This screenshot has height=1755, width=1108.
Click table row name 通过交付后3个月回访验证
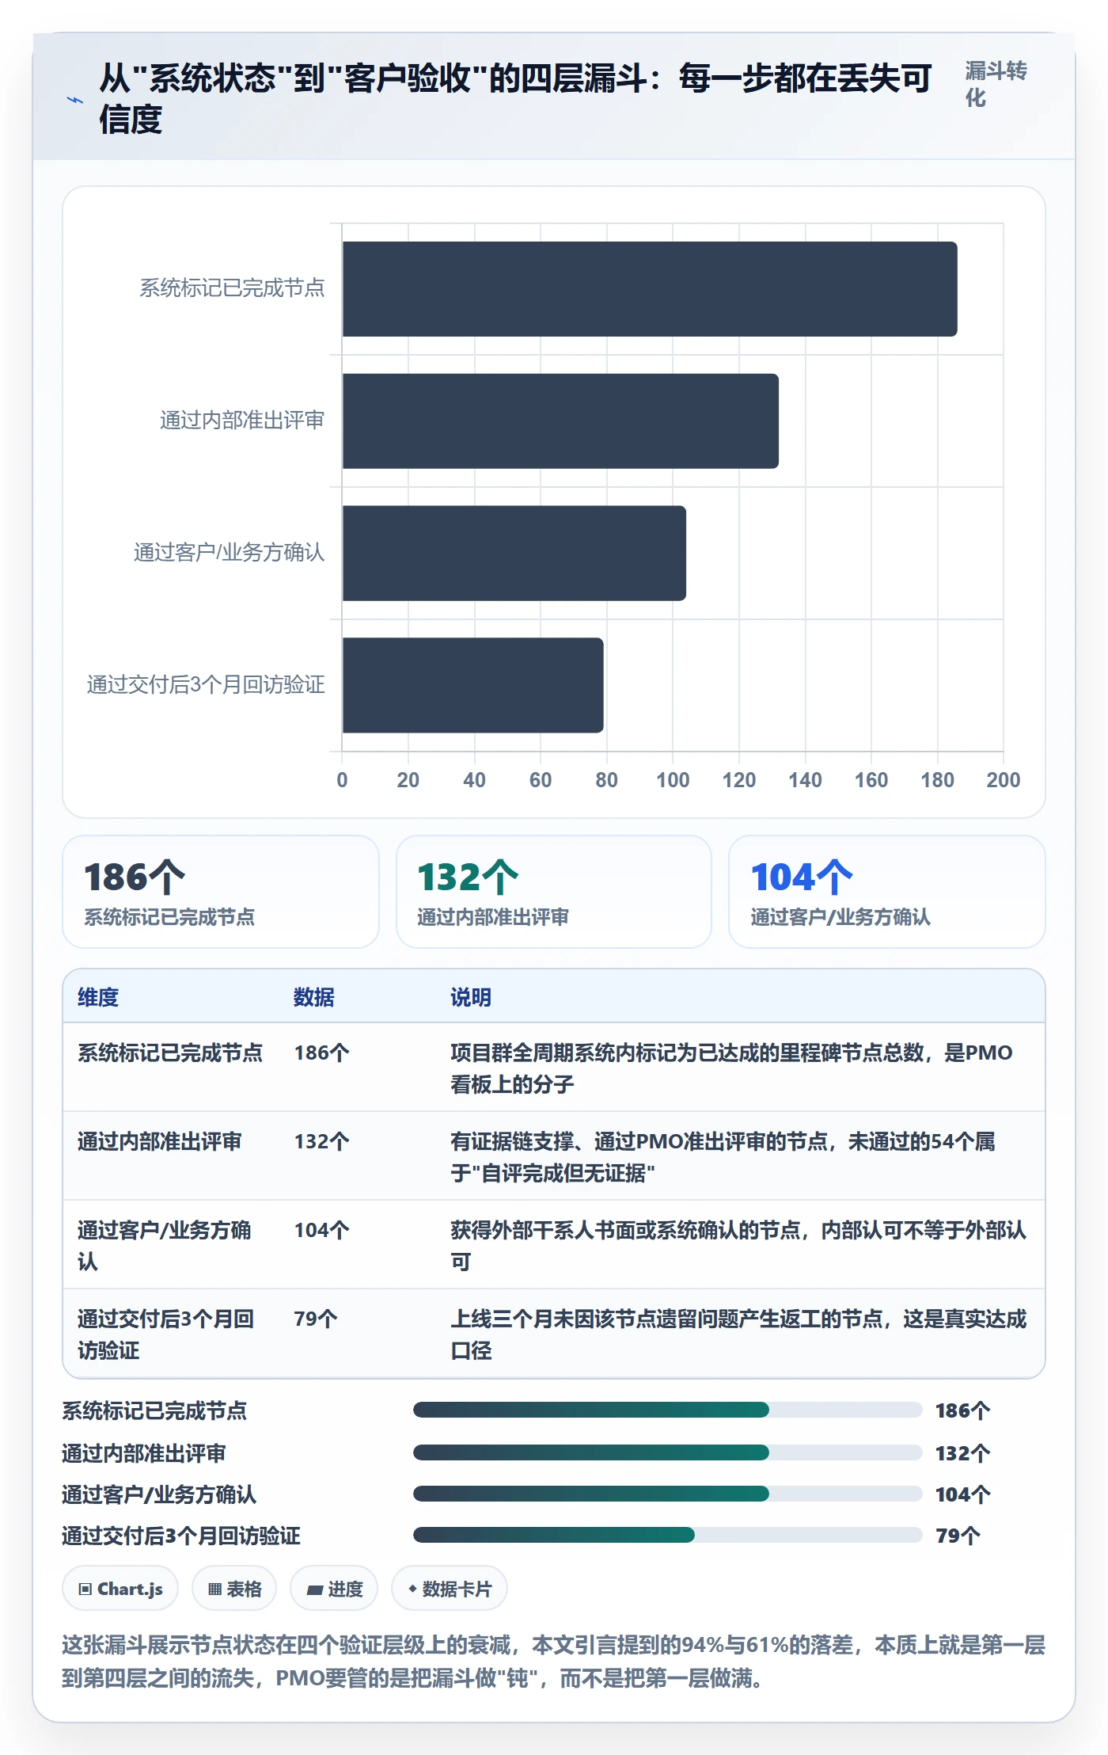coord(166,1334)
